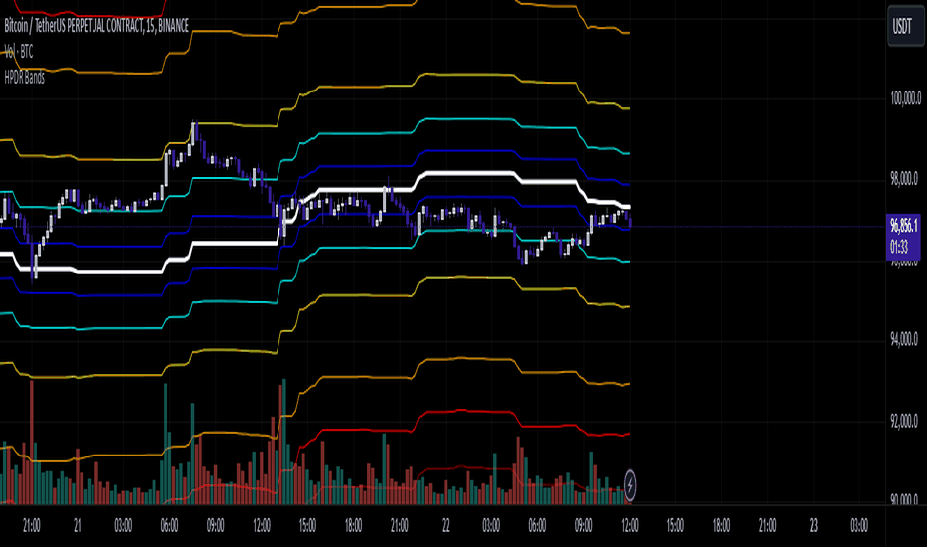Click the 06:00 time label after date 21
This screenshot has width=927, height=547.
(169, 526)
